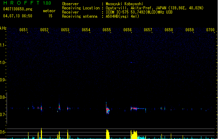Click the meteor count label

click(49, 11)
